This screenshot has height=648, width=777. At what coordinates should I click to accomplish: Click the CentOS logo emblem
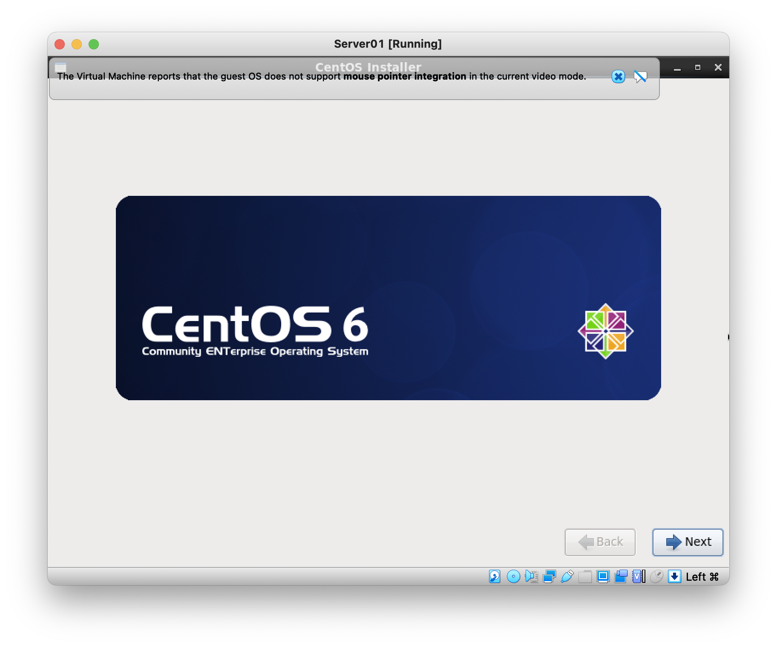[605, 331]
